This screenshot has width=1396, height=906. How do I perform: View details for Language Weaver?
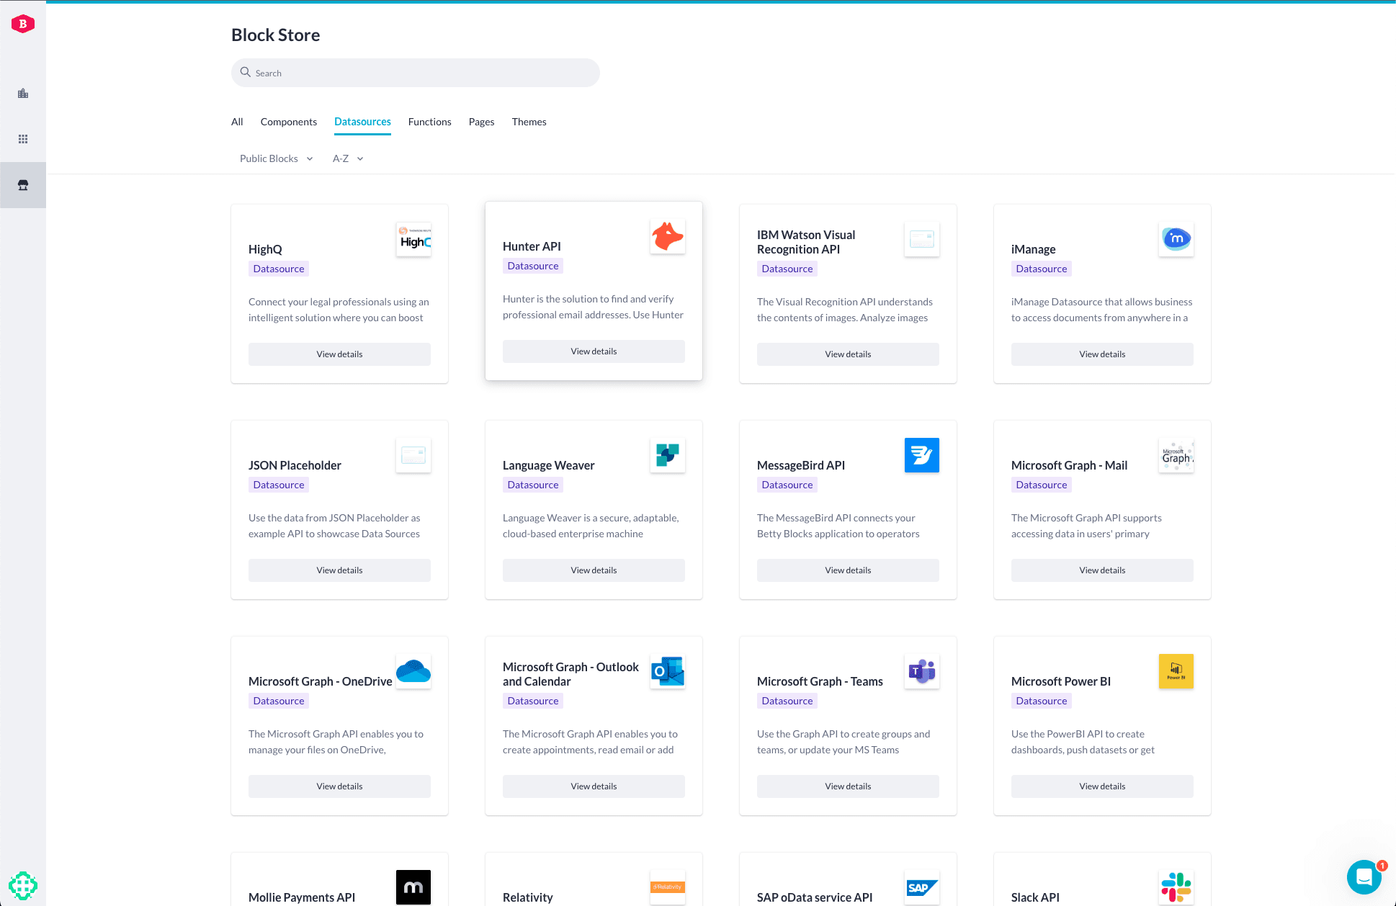coord(594,570)
